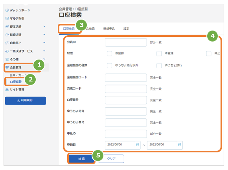Switch to the 設定 tab
Image resolution: width=228 pixels, height=170 pixels.
tap(126, 29)
